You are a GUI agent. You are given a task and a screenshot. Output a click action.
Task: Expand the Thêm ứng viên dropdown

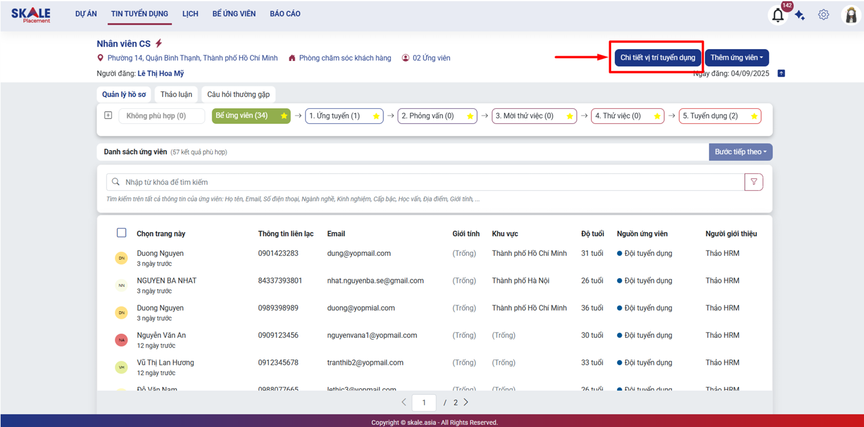tap(737, 58)
